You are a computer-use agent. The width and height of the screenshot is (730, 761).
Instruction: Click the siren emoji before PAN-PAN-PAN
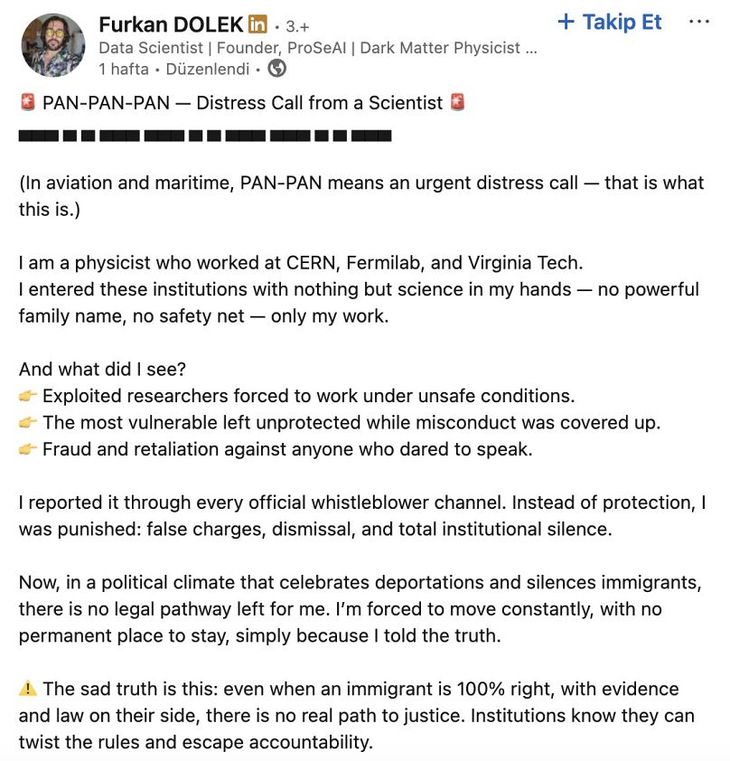coord(28,102)
